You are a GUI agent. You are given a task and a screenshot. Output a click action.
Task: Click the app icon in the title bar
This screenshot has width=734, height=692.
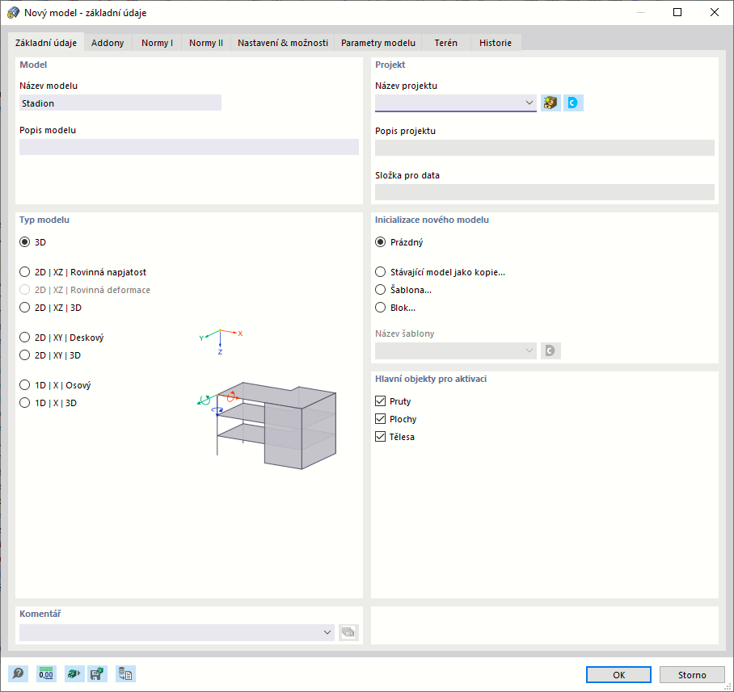coord(13,13)
